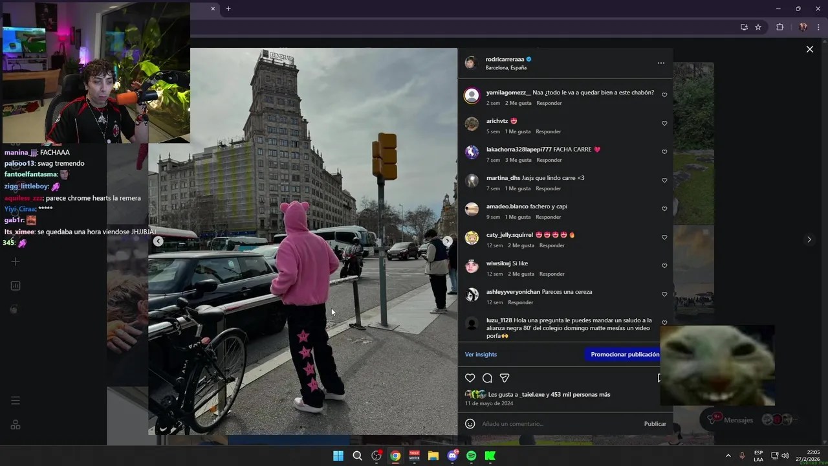828x466 pixels.
Task: Close the Instagram post viewer
Action: pos(809,49)
